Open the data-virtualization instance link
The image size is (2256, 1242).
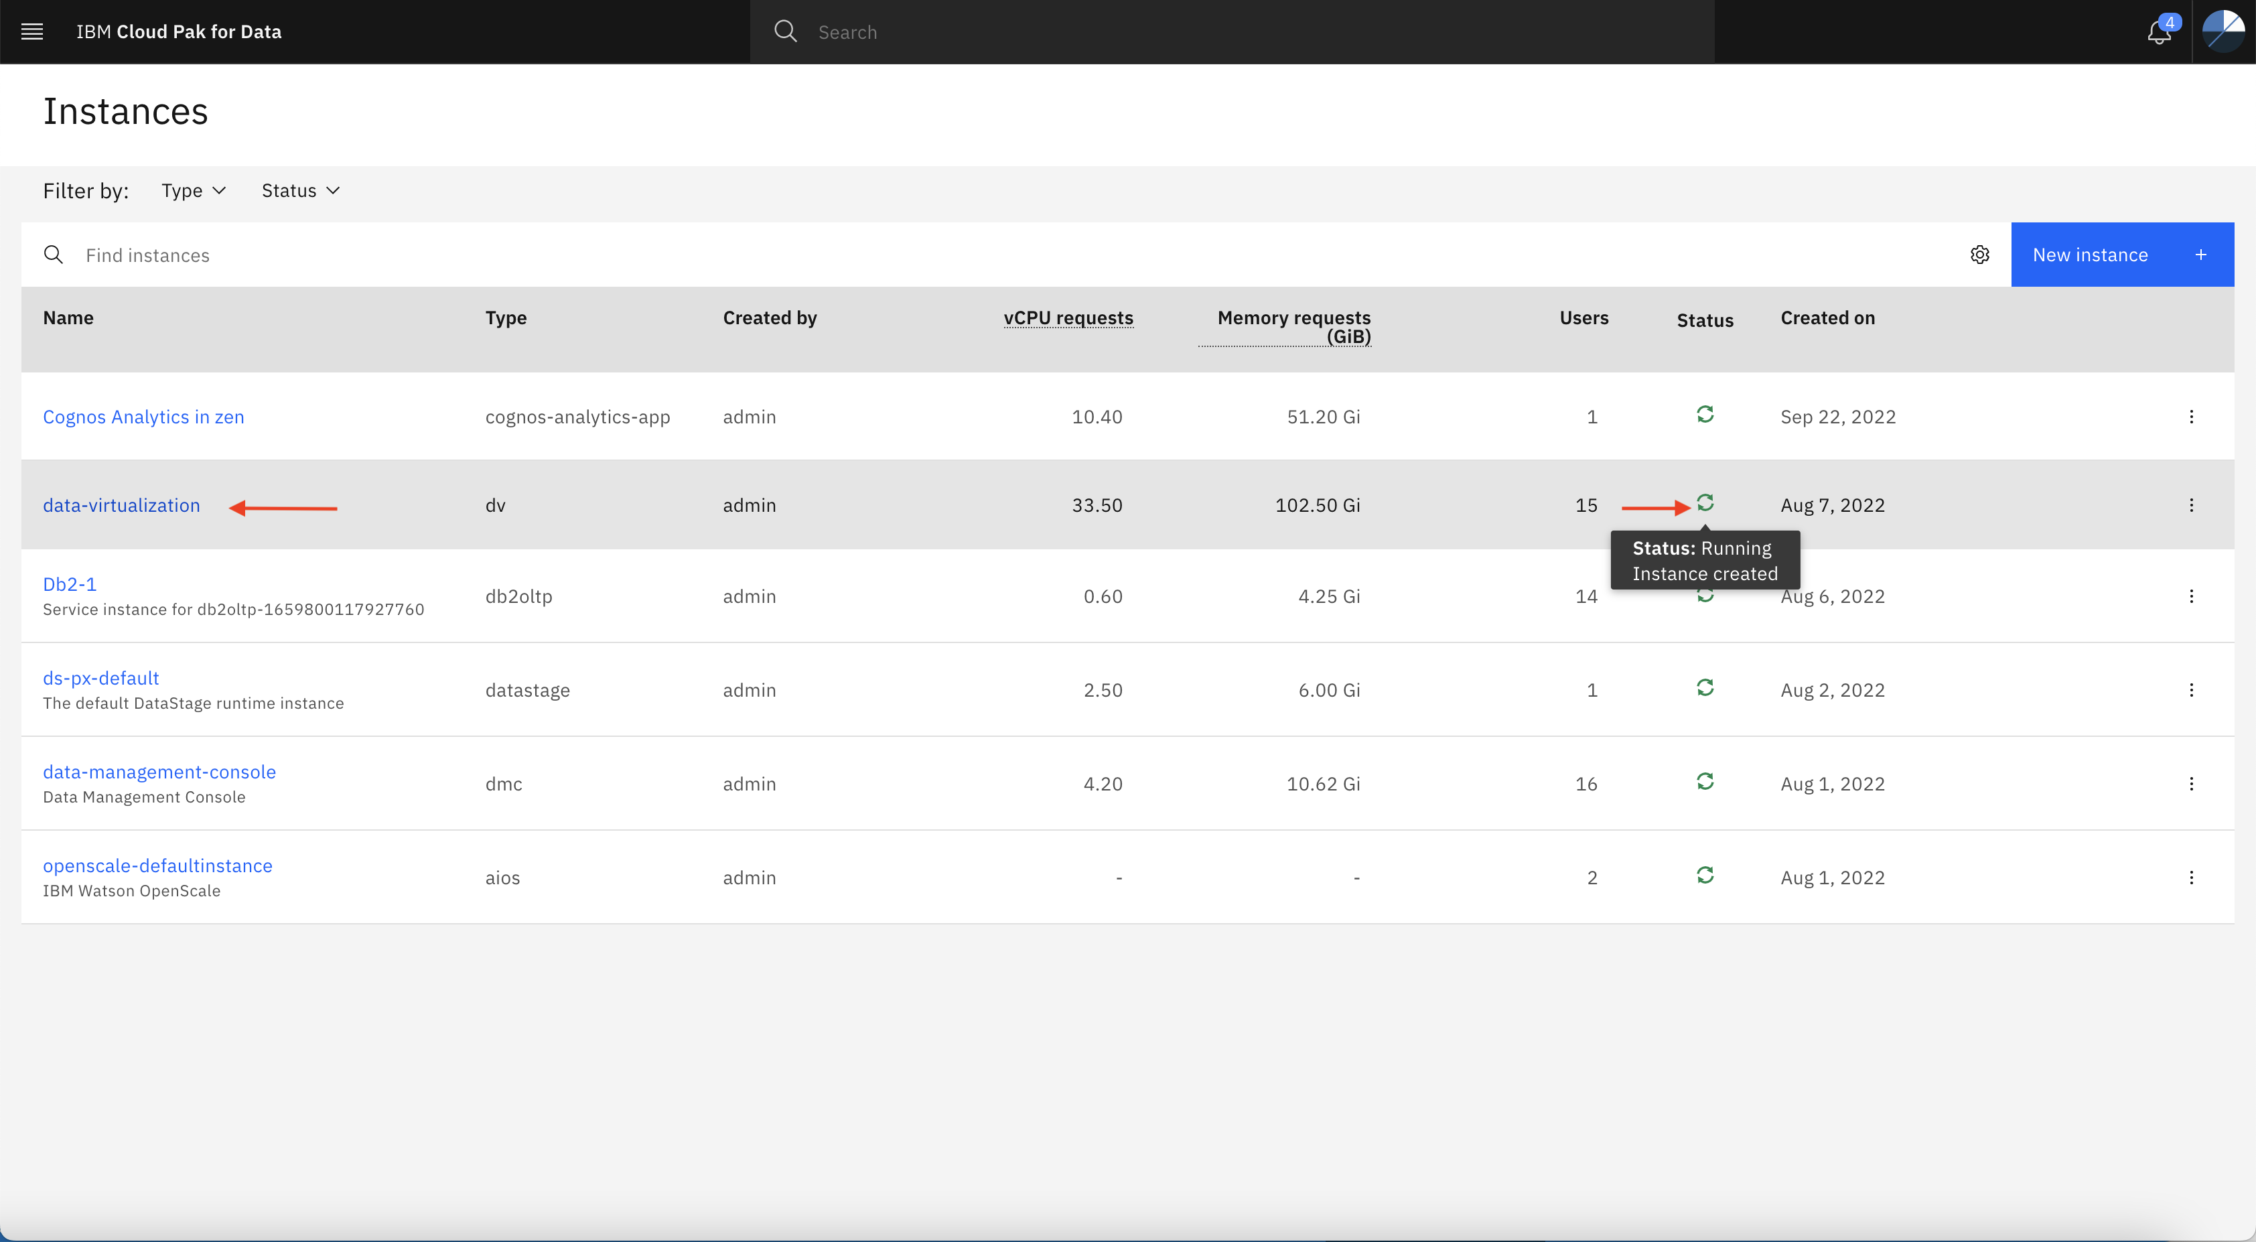pos(122,505)
